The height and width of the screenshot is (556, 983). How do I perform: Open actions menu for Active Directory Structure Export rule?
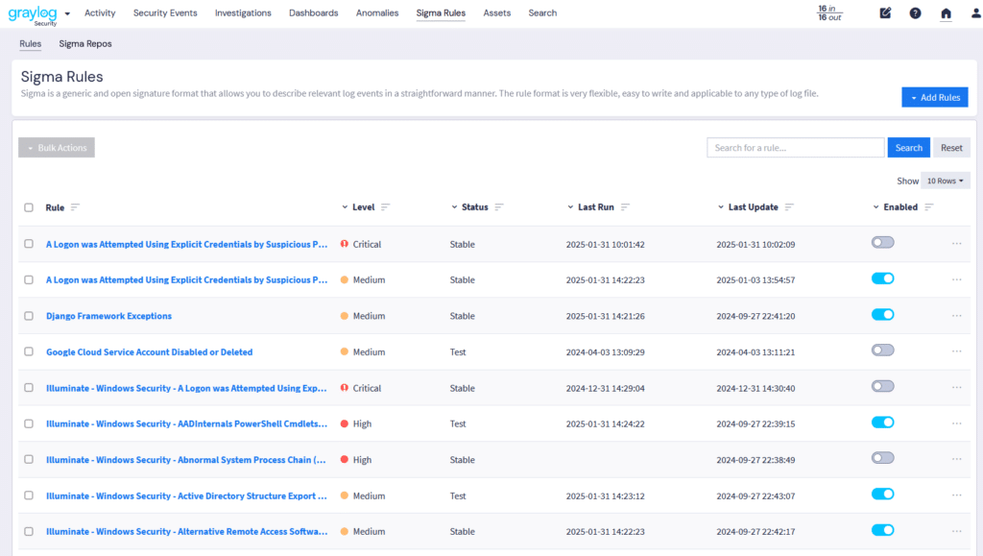(957, 496)
